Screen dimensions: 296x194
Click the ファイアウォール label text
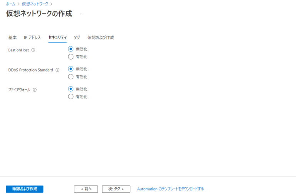pyautogui.click(x=19, y=90)
